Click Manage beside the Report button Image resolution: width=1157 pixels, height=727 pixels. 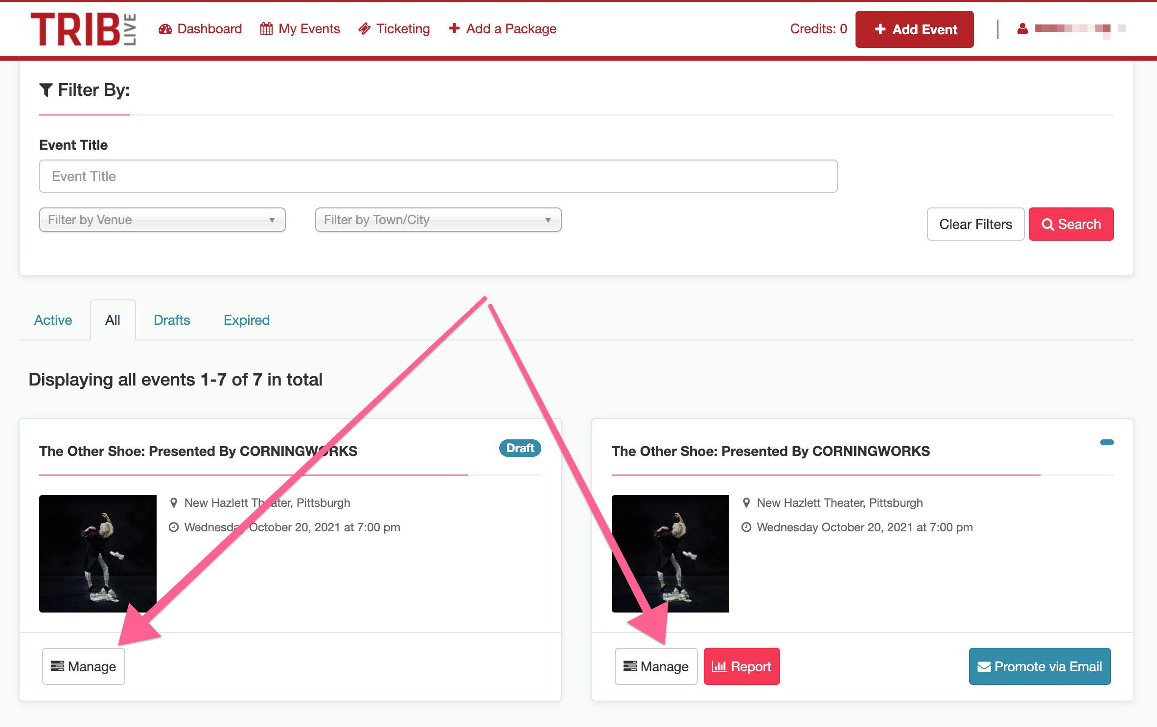click(656, 666)
